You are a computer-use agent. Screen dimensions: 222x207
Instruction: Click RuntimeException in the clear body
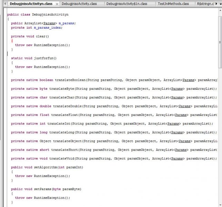click(49, 45)
